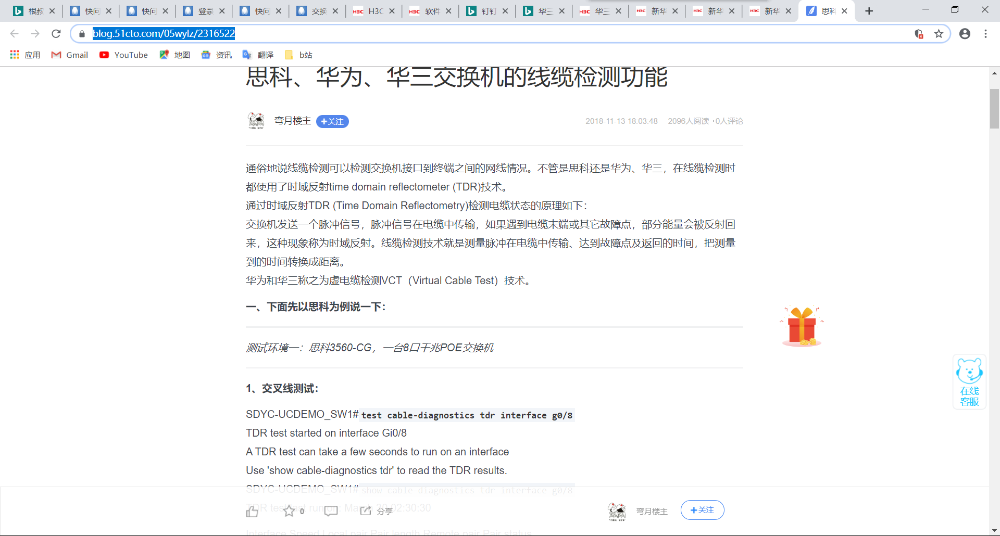Click the italic line 测试环境一：思科3560-CG

point(370,348)
